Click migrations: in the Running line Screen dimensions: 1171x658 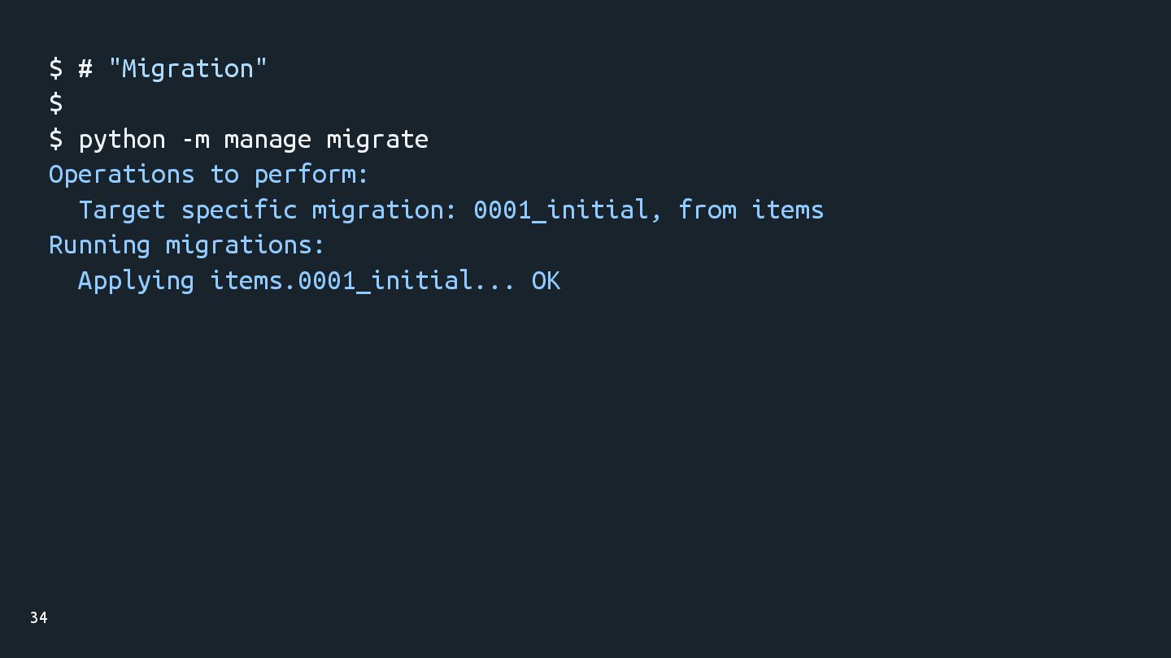click(x=245, y=245)
